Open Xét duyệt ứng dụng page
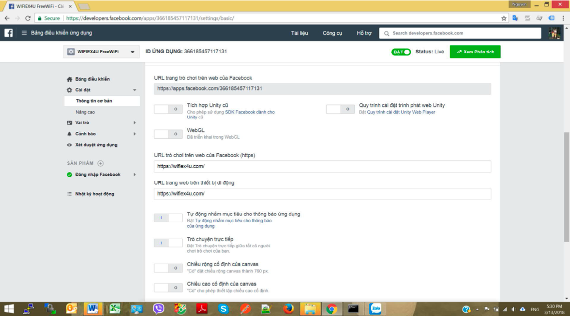 [x=96, y=145]
